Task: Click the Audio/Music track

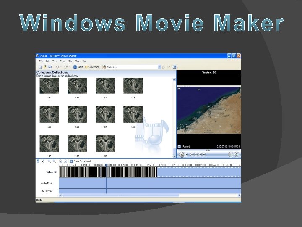Action: tap(150, 183)
